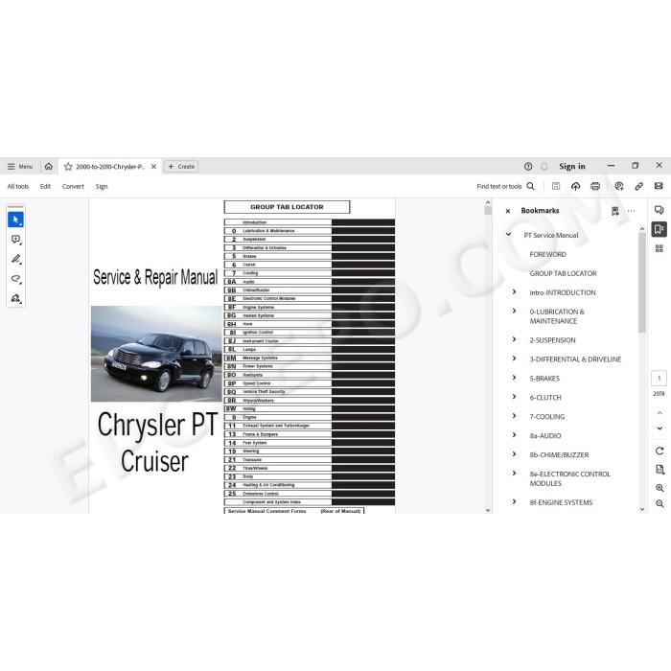Toggle the Bookmarks pane icon
The height and width of the screenshot is (671, 671).
point(659,229)
